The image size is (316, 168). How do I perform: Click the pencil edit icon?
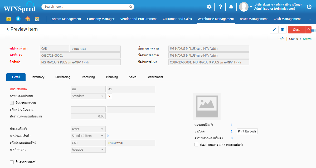click(x=274, y=30)
